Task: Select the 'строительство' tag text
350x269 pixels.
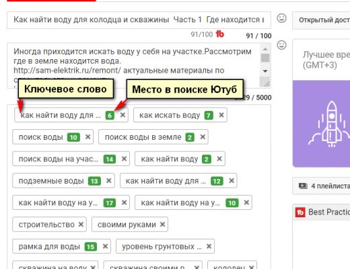Action: (x=46, y=225)
